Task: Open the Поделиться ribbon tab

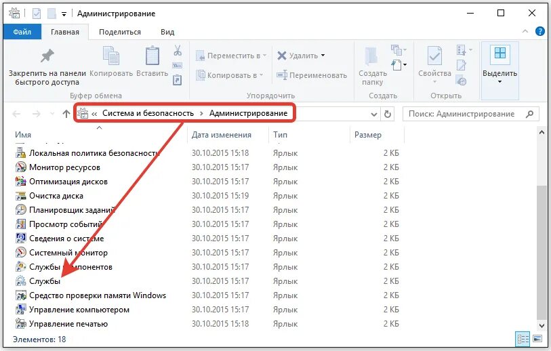Action: click(120, 32)
